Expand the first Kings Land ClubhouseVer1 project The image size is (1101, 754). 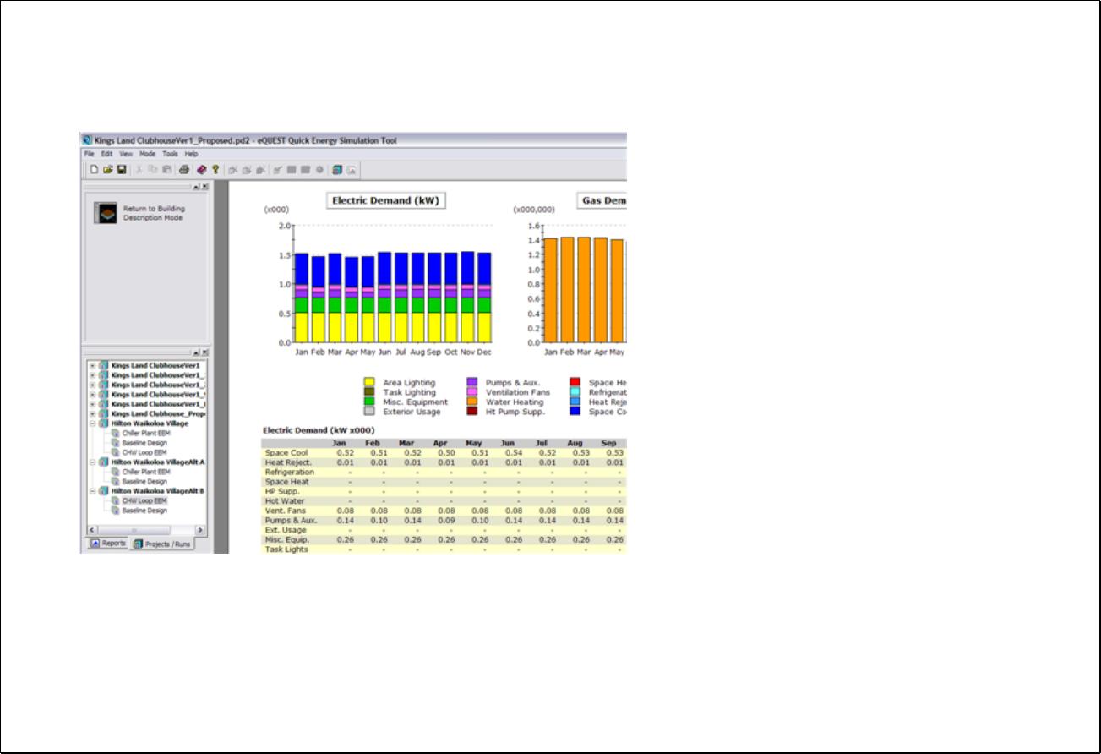pos(92,366)
